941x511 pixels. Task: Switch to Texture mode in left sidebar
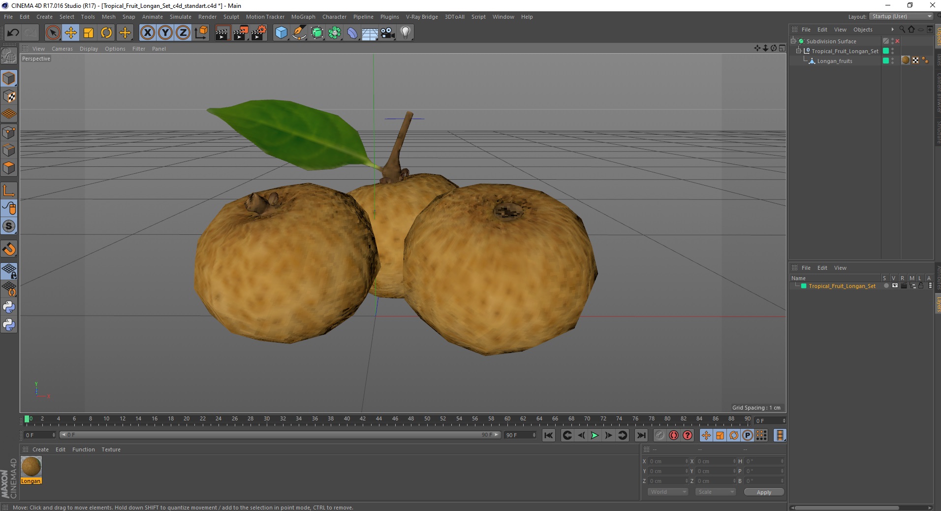click(9, 96)
